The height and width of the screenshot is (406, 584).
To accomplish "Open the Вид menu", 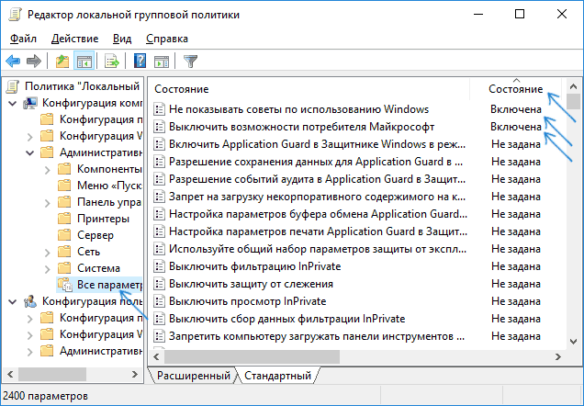I will click(122, 39).
